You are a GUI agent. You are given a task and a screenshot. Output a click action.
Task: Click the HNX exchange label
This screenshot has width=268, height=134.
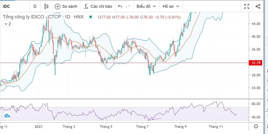(x=79, y=17)
